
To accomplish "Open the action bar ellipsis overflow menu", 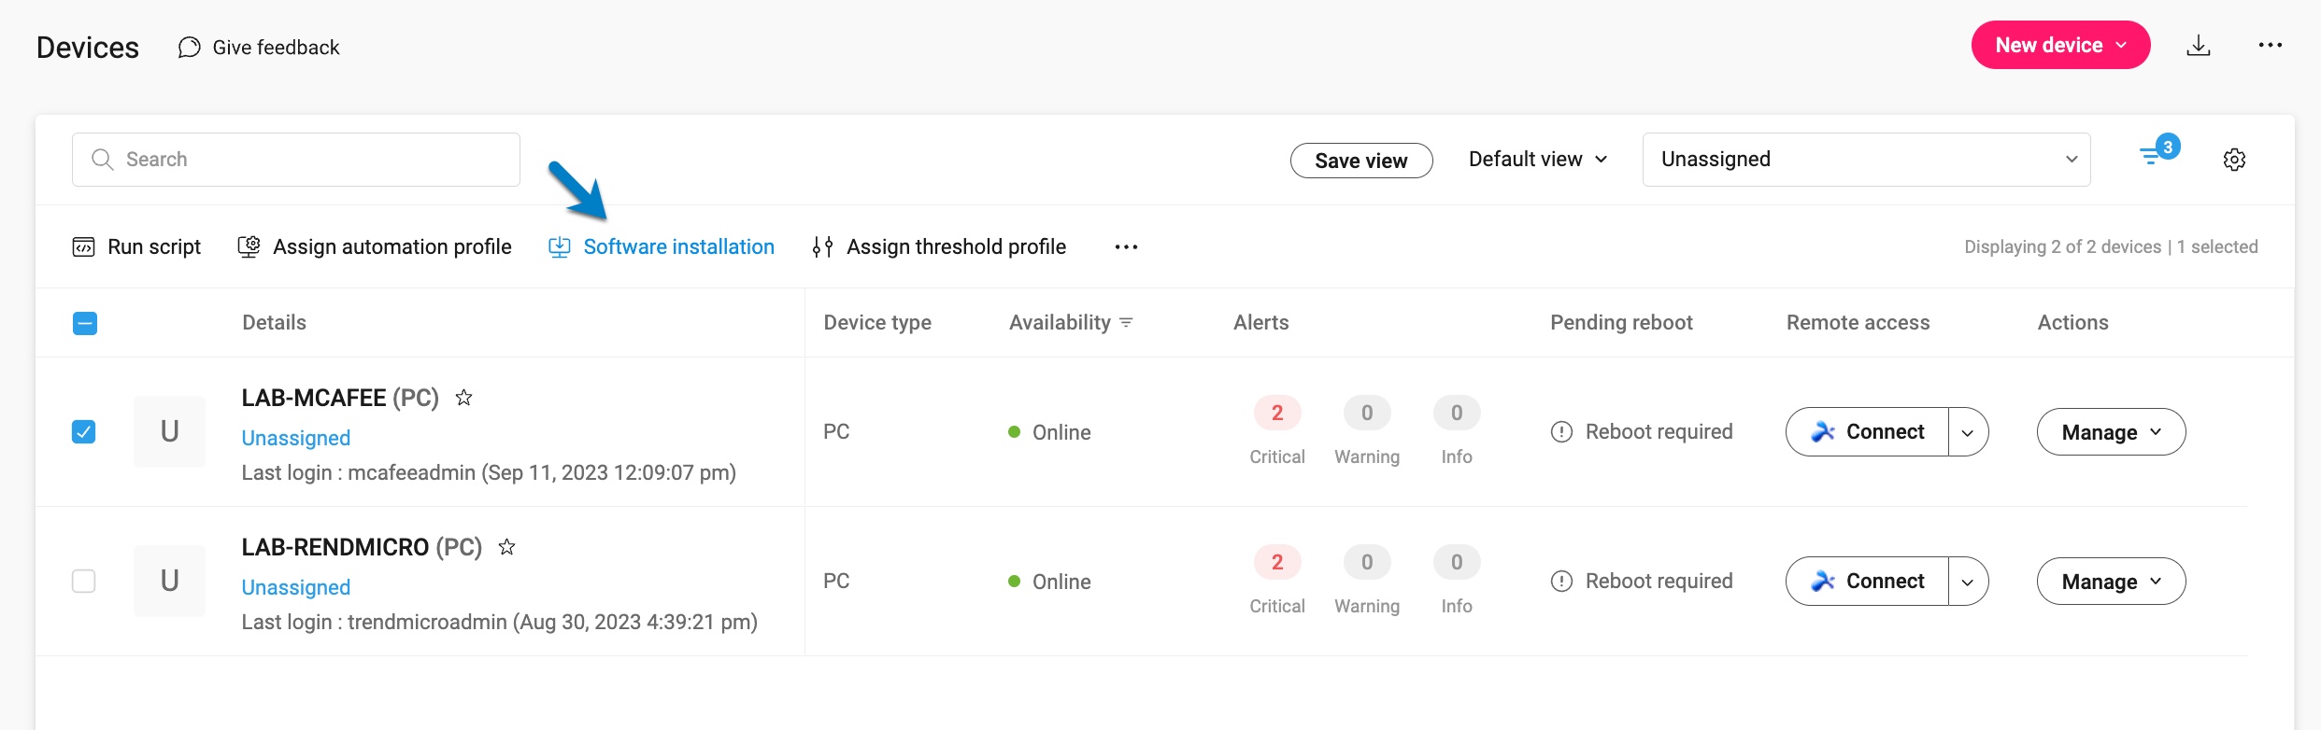I will pos(1126,247).
